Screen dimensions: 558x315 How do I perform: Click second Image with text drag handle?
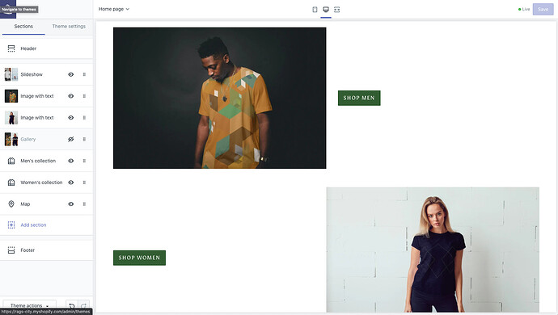click(84, 118)
